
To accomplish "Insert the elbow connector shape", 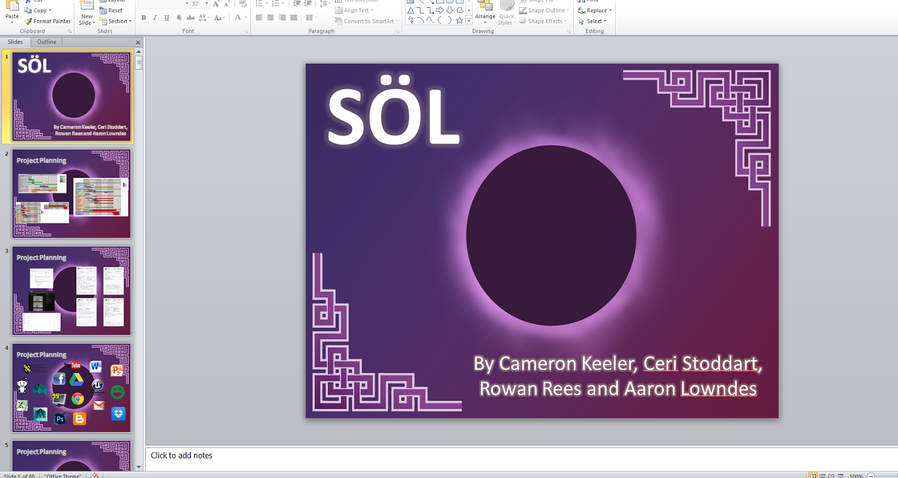I will [x=420, y=11].
